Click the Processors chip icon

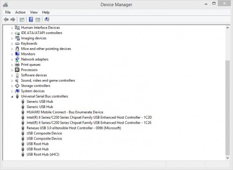tap(17, 70)
